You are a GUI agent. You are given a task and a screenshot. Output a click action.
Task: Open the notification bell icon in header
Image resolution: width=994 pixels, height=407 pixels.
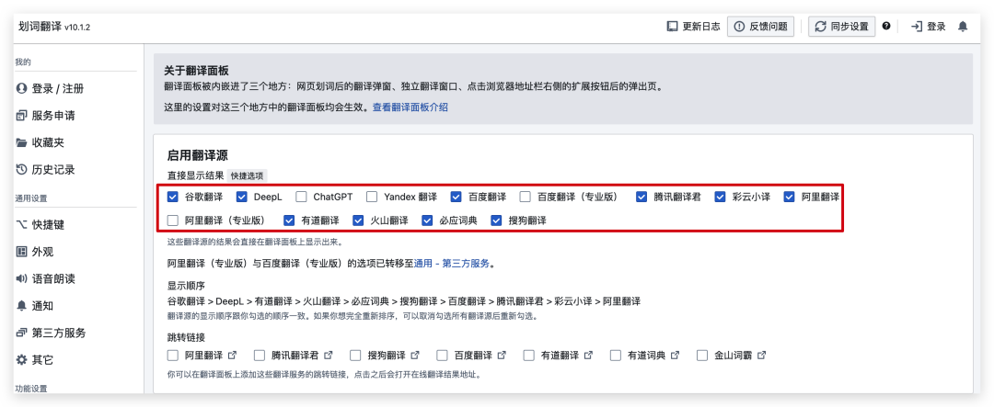963,26
